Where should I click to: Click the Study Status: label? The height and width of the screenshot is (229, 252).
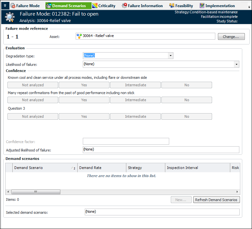point(227,21)
